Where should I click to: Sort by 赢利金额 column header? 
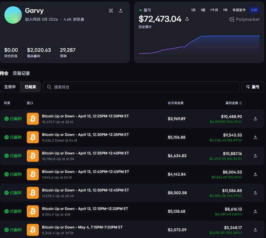(234, 103)
